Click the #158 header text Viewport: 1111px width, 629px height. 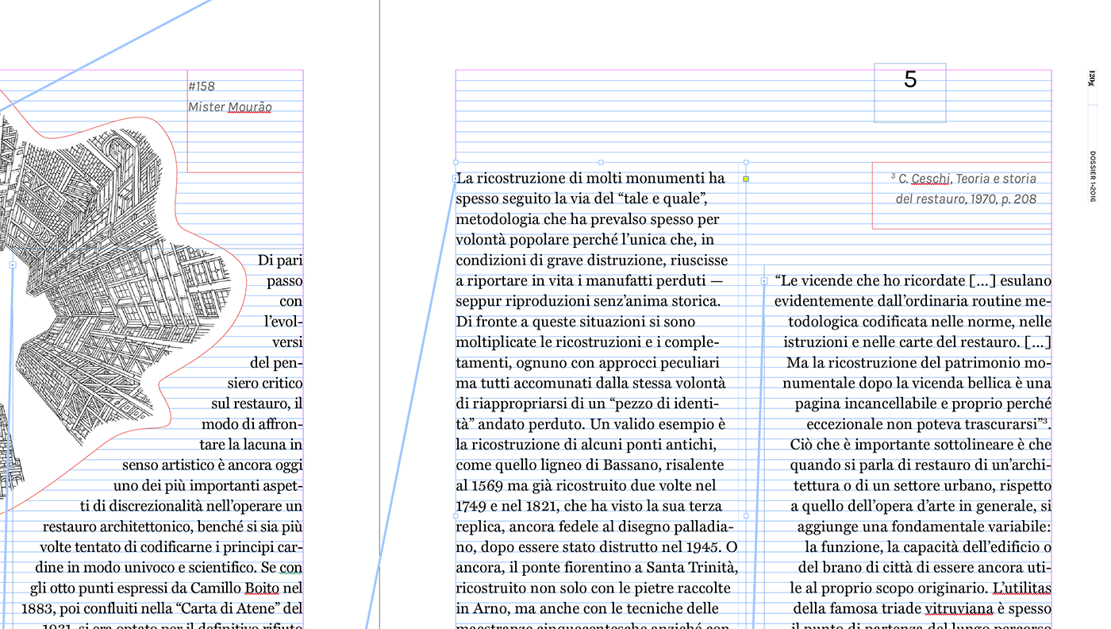coord(202,86)
